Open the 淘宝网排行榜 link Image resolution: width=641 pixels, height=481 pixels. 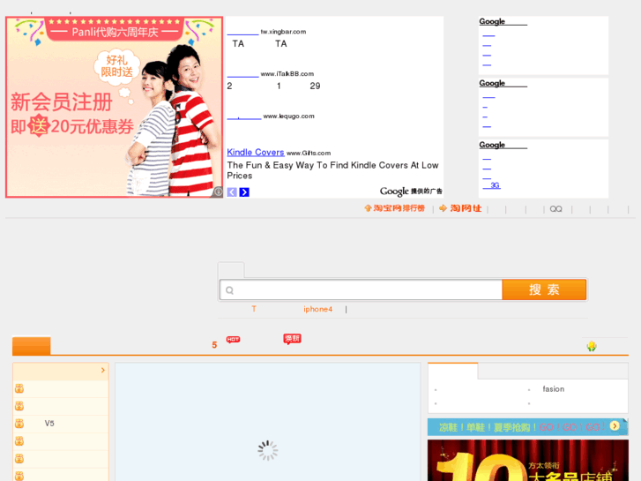point(394,208)
